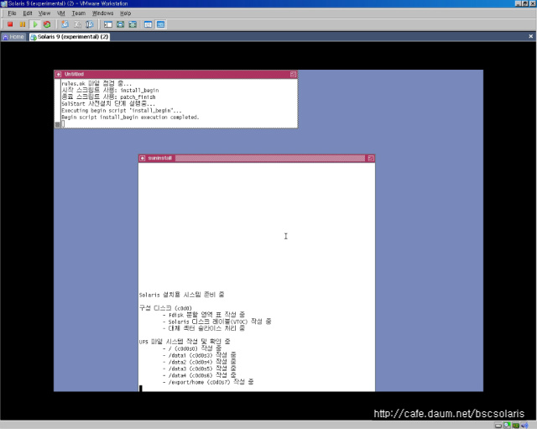The width and height of the screenshot is (537, 429).
Task: Select the Solaris 9 (experimental) (2) tab
Action: [x=70, y=37]
